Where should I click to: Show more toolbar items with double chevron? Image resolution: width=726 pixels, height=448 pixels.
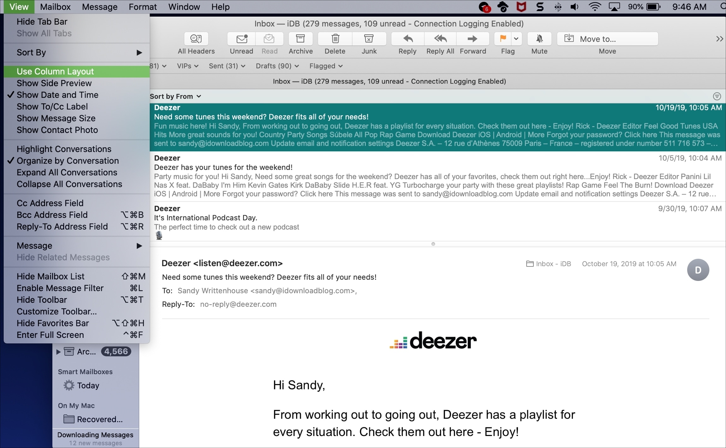tap(719, 39)
